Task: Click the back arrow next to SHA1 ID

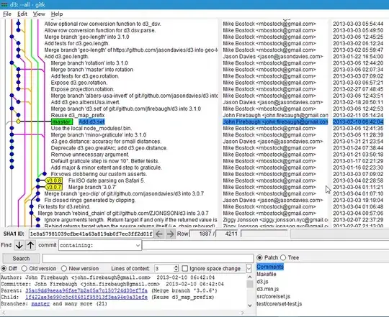Action: [159, 234]
